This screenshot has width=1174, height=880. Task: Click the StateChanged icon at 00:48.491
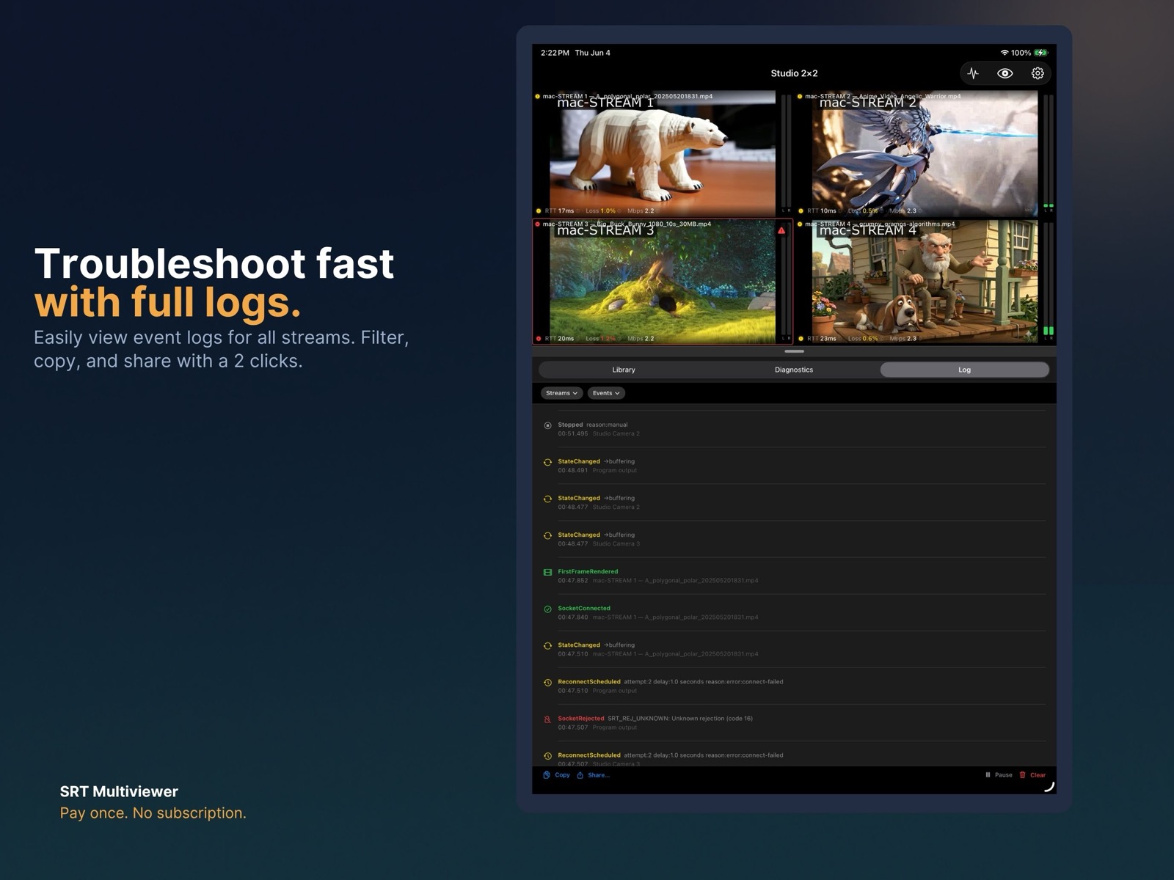click(547, 462)
